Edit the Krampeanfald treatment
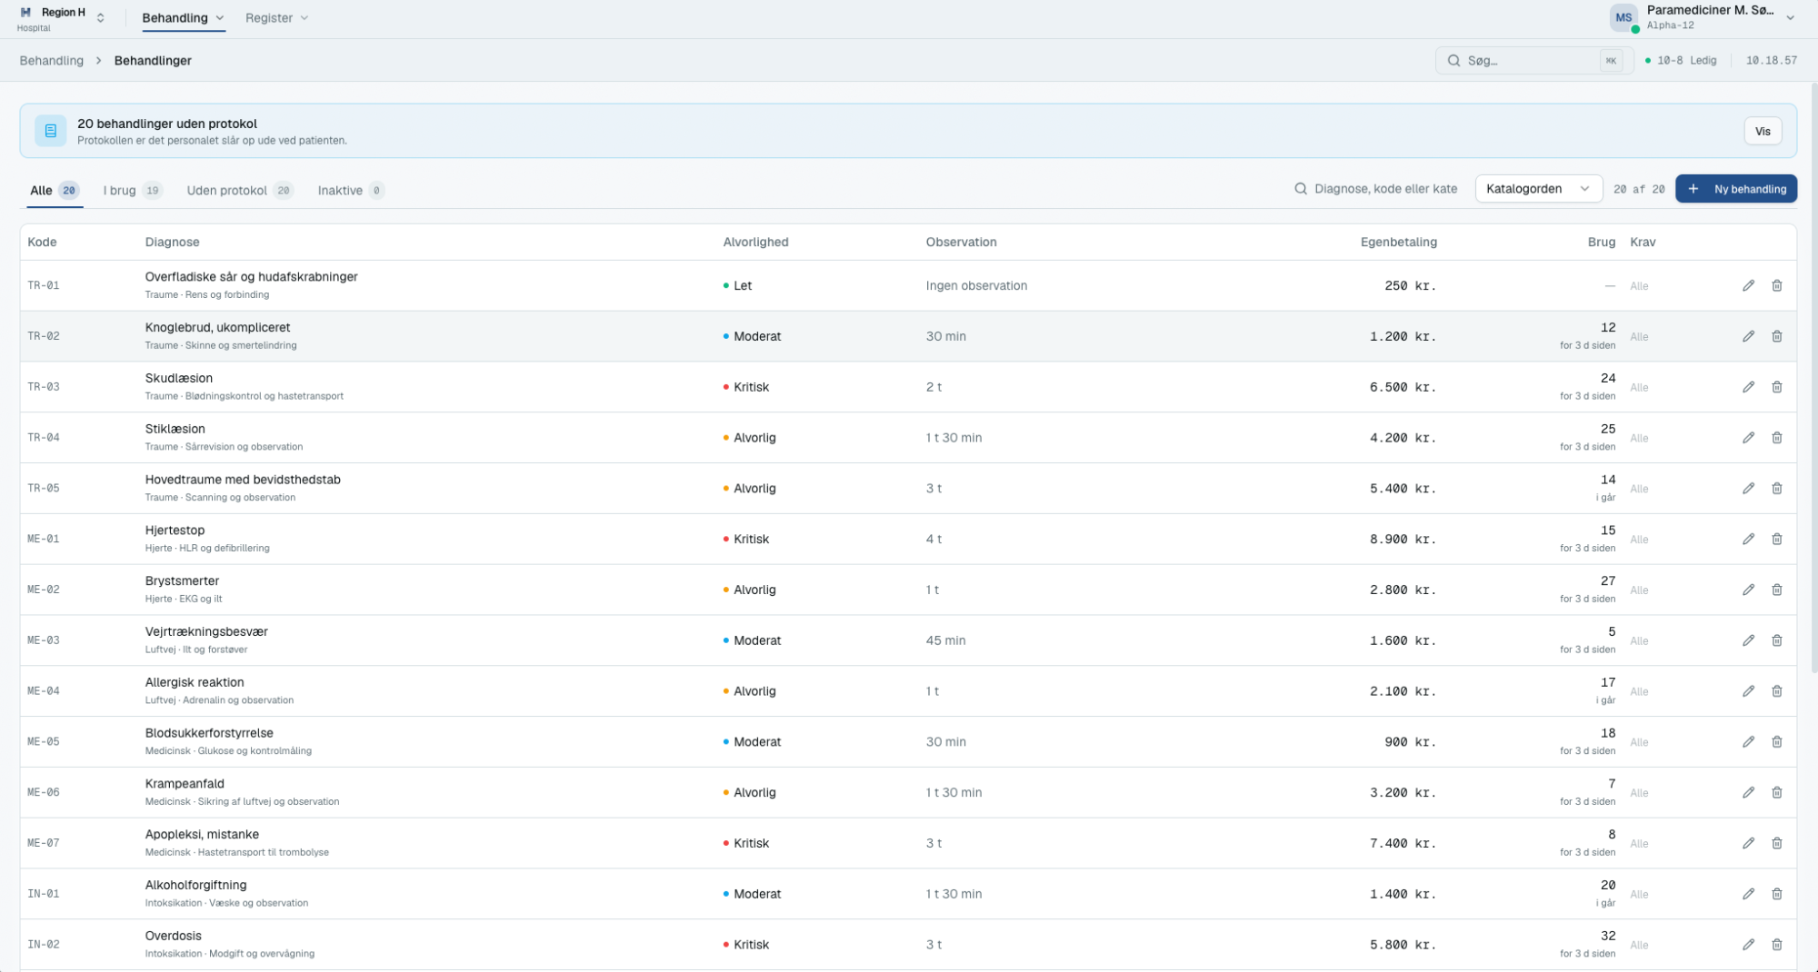The height and width of the screenshot is (972, 1818). tap(1748, 792)
